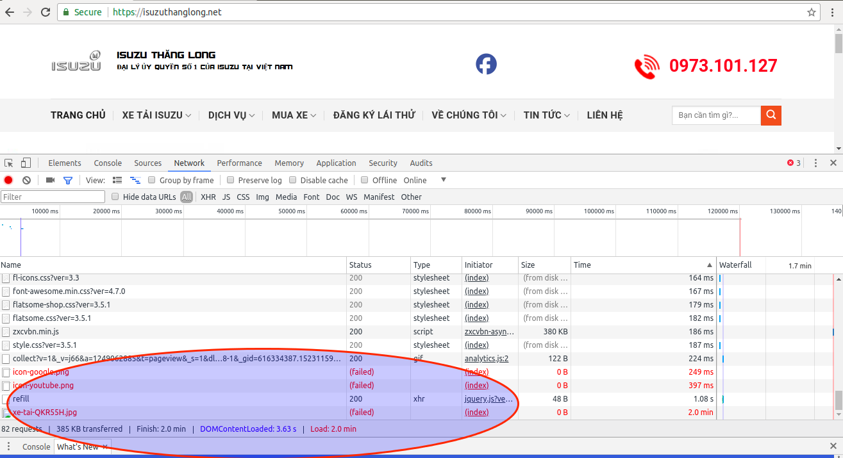Open ĐĂNG KÝ LÁI THỬ page
Viewport: 843px width, 458px height.
[x=374, y=115]
